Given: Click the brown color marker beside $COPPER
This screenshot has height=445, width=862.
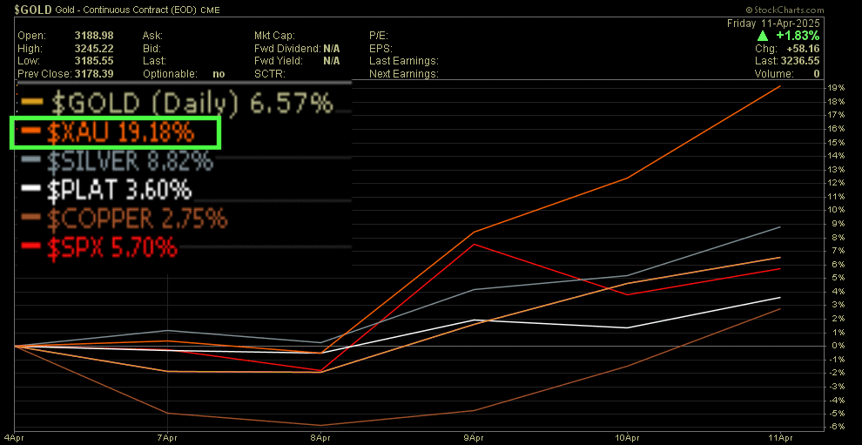Looking at the screenshot, I should point(30,218).
